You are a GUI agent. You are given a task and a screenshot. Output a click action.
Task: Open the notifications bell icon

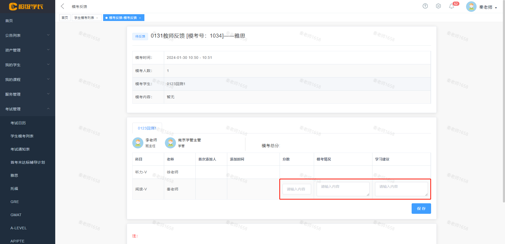click(x=452, y=6)
